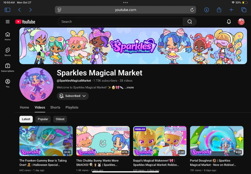This screenshot has width=251, height=174.
Task: Click in the YouTube search field
Action: click(x=120, y=22)
